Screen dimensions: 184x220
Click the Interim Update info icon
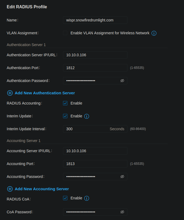tap(87, 116)
